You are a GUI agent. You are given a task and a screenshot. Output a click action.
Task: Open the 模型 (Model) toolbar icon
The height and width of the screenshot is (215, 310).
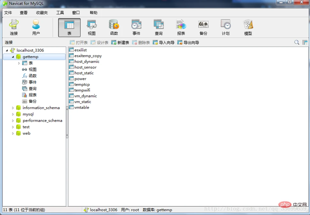[x=248, y=28]
